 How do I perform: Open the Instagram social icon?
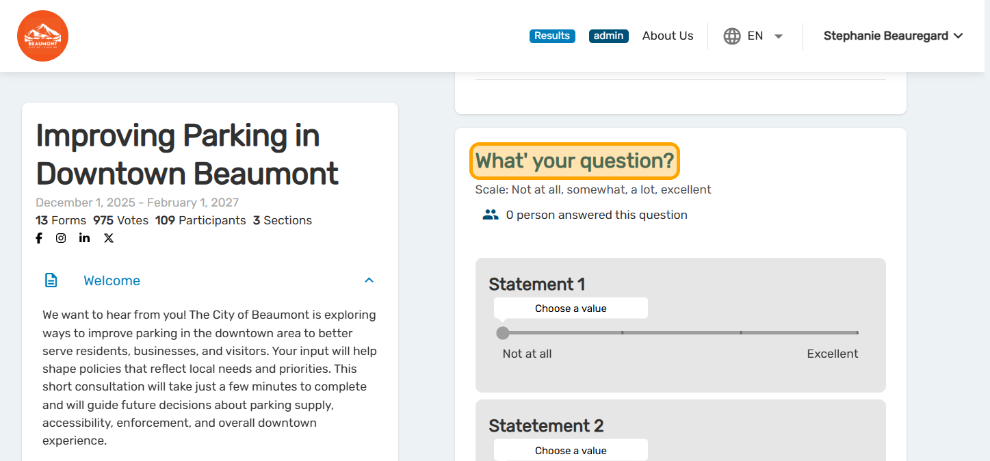pyautogui.click(x=61, y=238)
